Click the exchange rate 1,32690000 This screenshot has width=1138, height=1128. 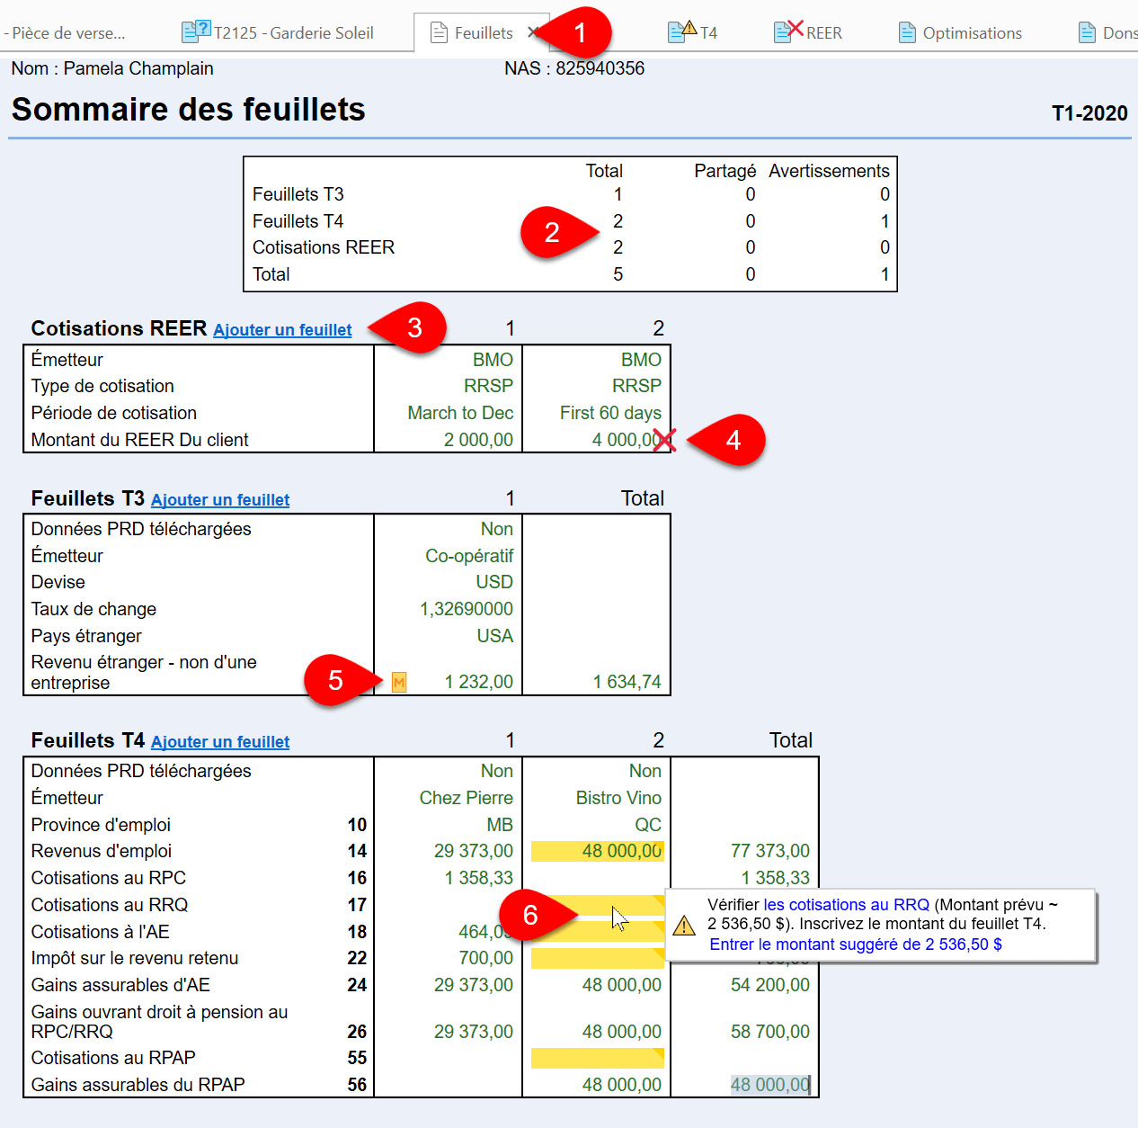(x=467, y=609)
